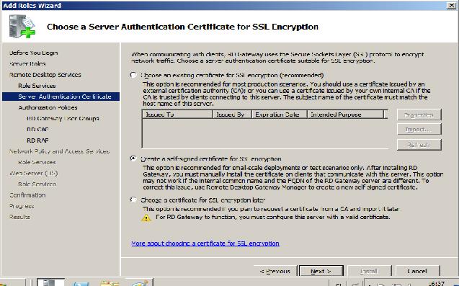Open the RD Gateway User Groups step

(x=63, y=119)
